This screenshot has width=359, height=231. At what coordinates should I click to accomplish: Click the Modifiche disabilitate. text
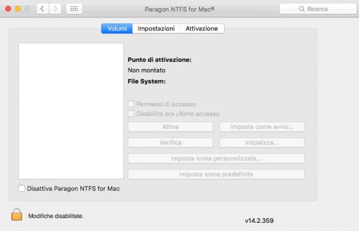[x=56, y=216]
